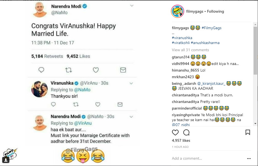Select the #viratkohli hashtag

[x=181, y=43]
